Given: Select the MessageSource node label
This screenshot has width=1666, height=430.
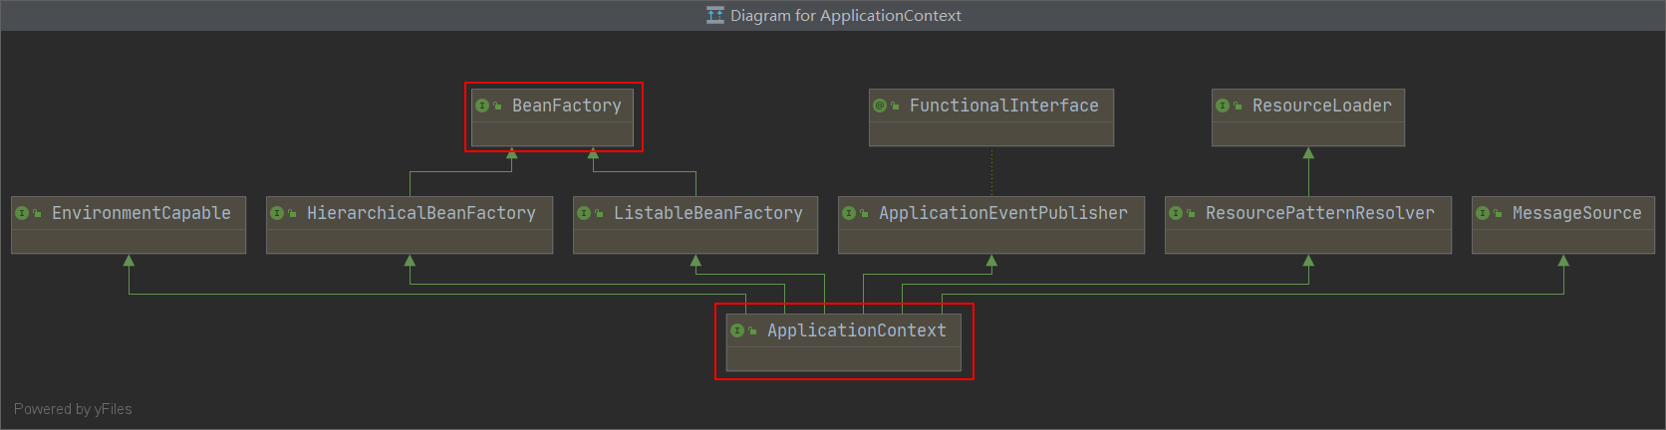Looking at the screenshot, I should [x=1576, y=213].
